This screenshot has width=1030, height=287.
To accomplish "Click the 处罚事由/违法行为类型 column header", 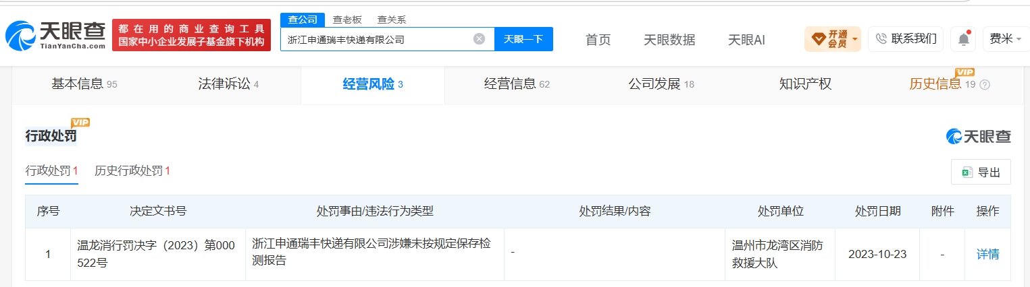I will click(x=375, y=212).
